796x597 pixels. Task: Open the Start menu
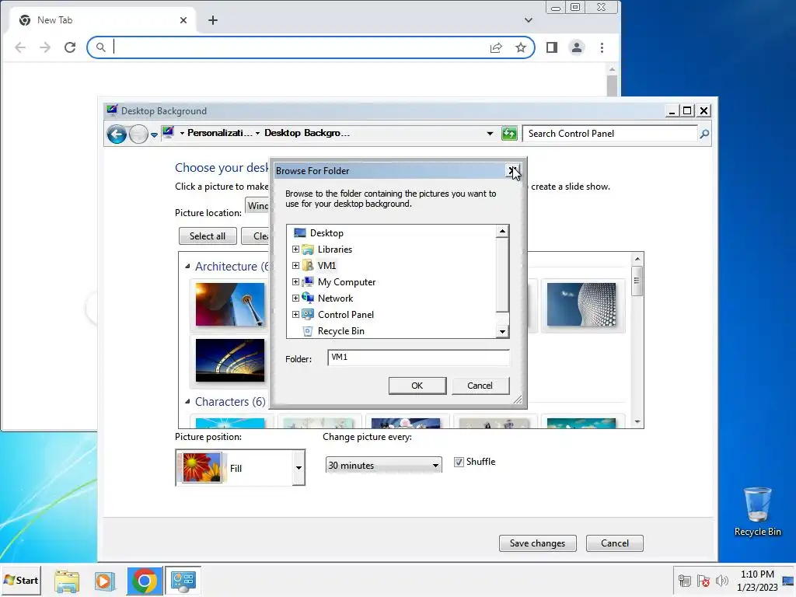click(21, 580)
